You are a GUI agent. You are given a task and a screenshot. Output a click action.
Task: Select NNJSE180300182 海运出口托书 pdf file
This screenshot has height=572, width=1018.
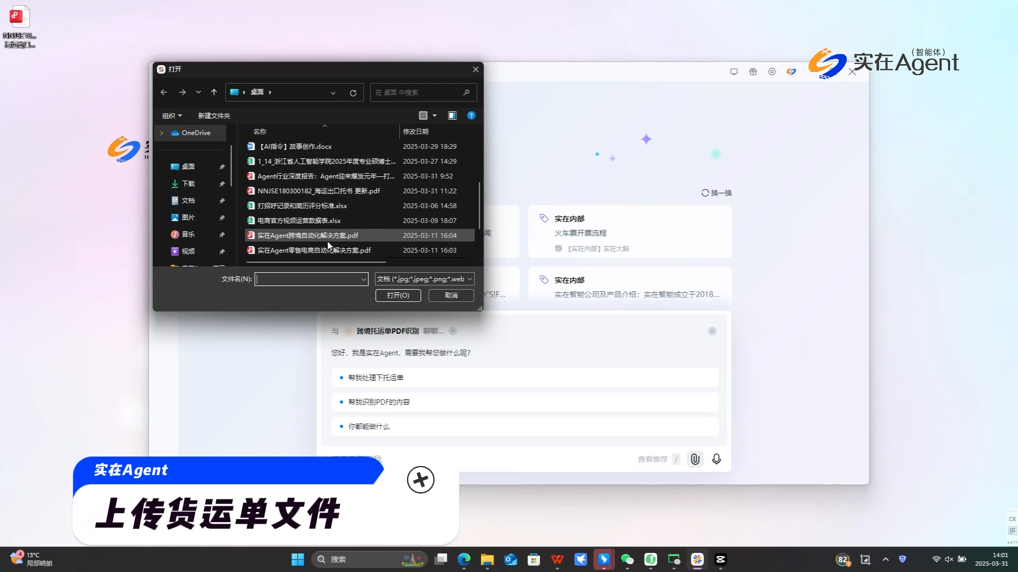[x=318, y=191]
